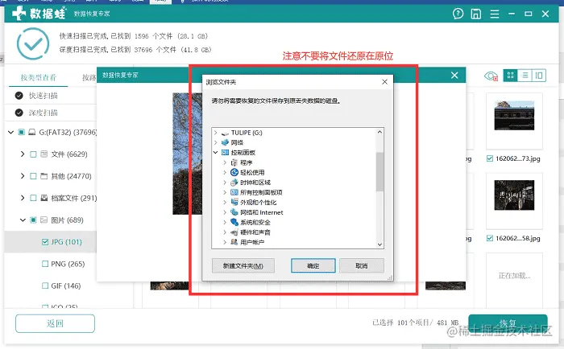Select the 程序 item in folder tree

coord(247,162)
